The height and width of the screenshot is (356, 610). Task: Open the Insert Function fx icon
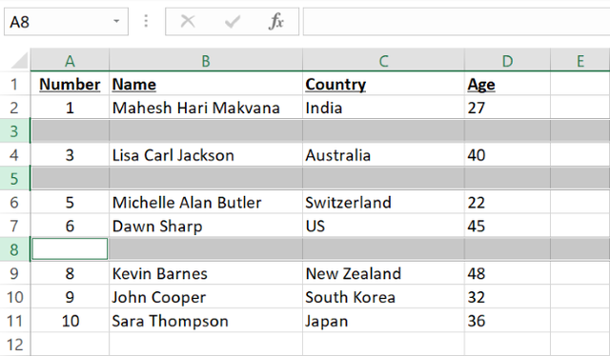pyautogui.click(x=276, y=21)
